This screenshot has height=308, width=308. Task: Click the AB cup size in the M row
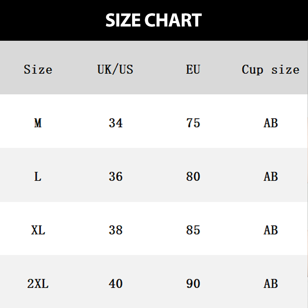click(x=271, y=123)
